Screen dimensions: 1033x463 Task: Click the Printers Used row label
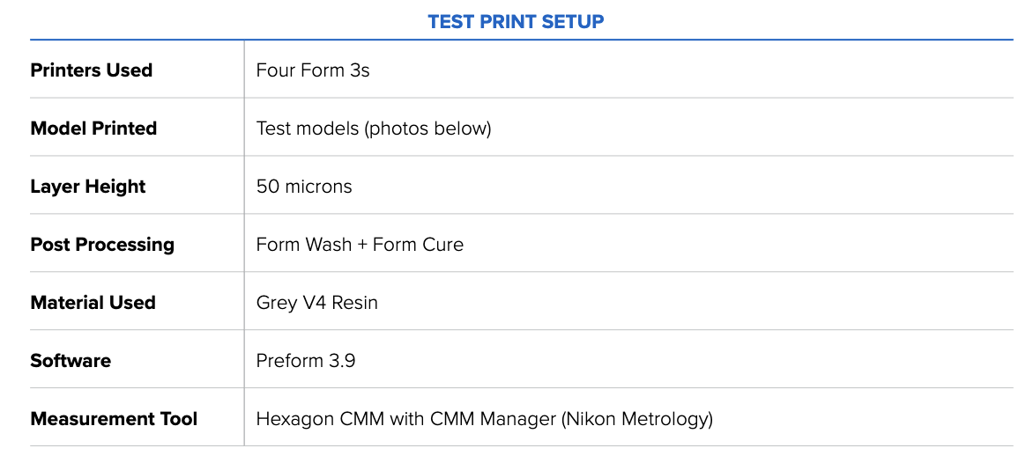[91, 70]
